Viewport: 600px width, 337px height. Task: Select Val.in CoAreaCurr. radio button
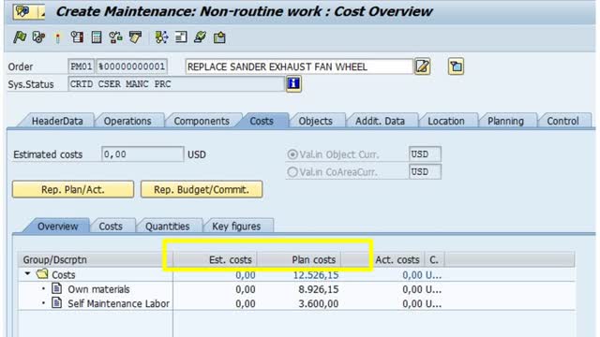292,172
